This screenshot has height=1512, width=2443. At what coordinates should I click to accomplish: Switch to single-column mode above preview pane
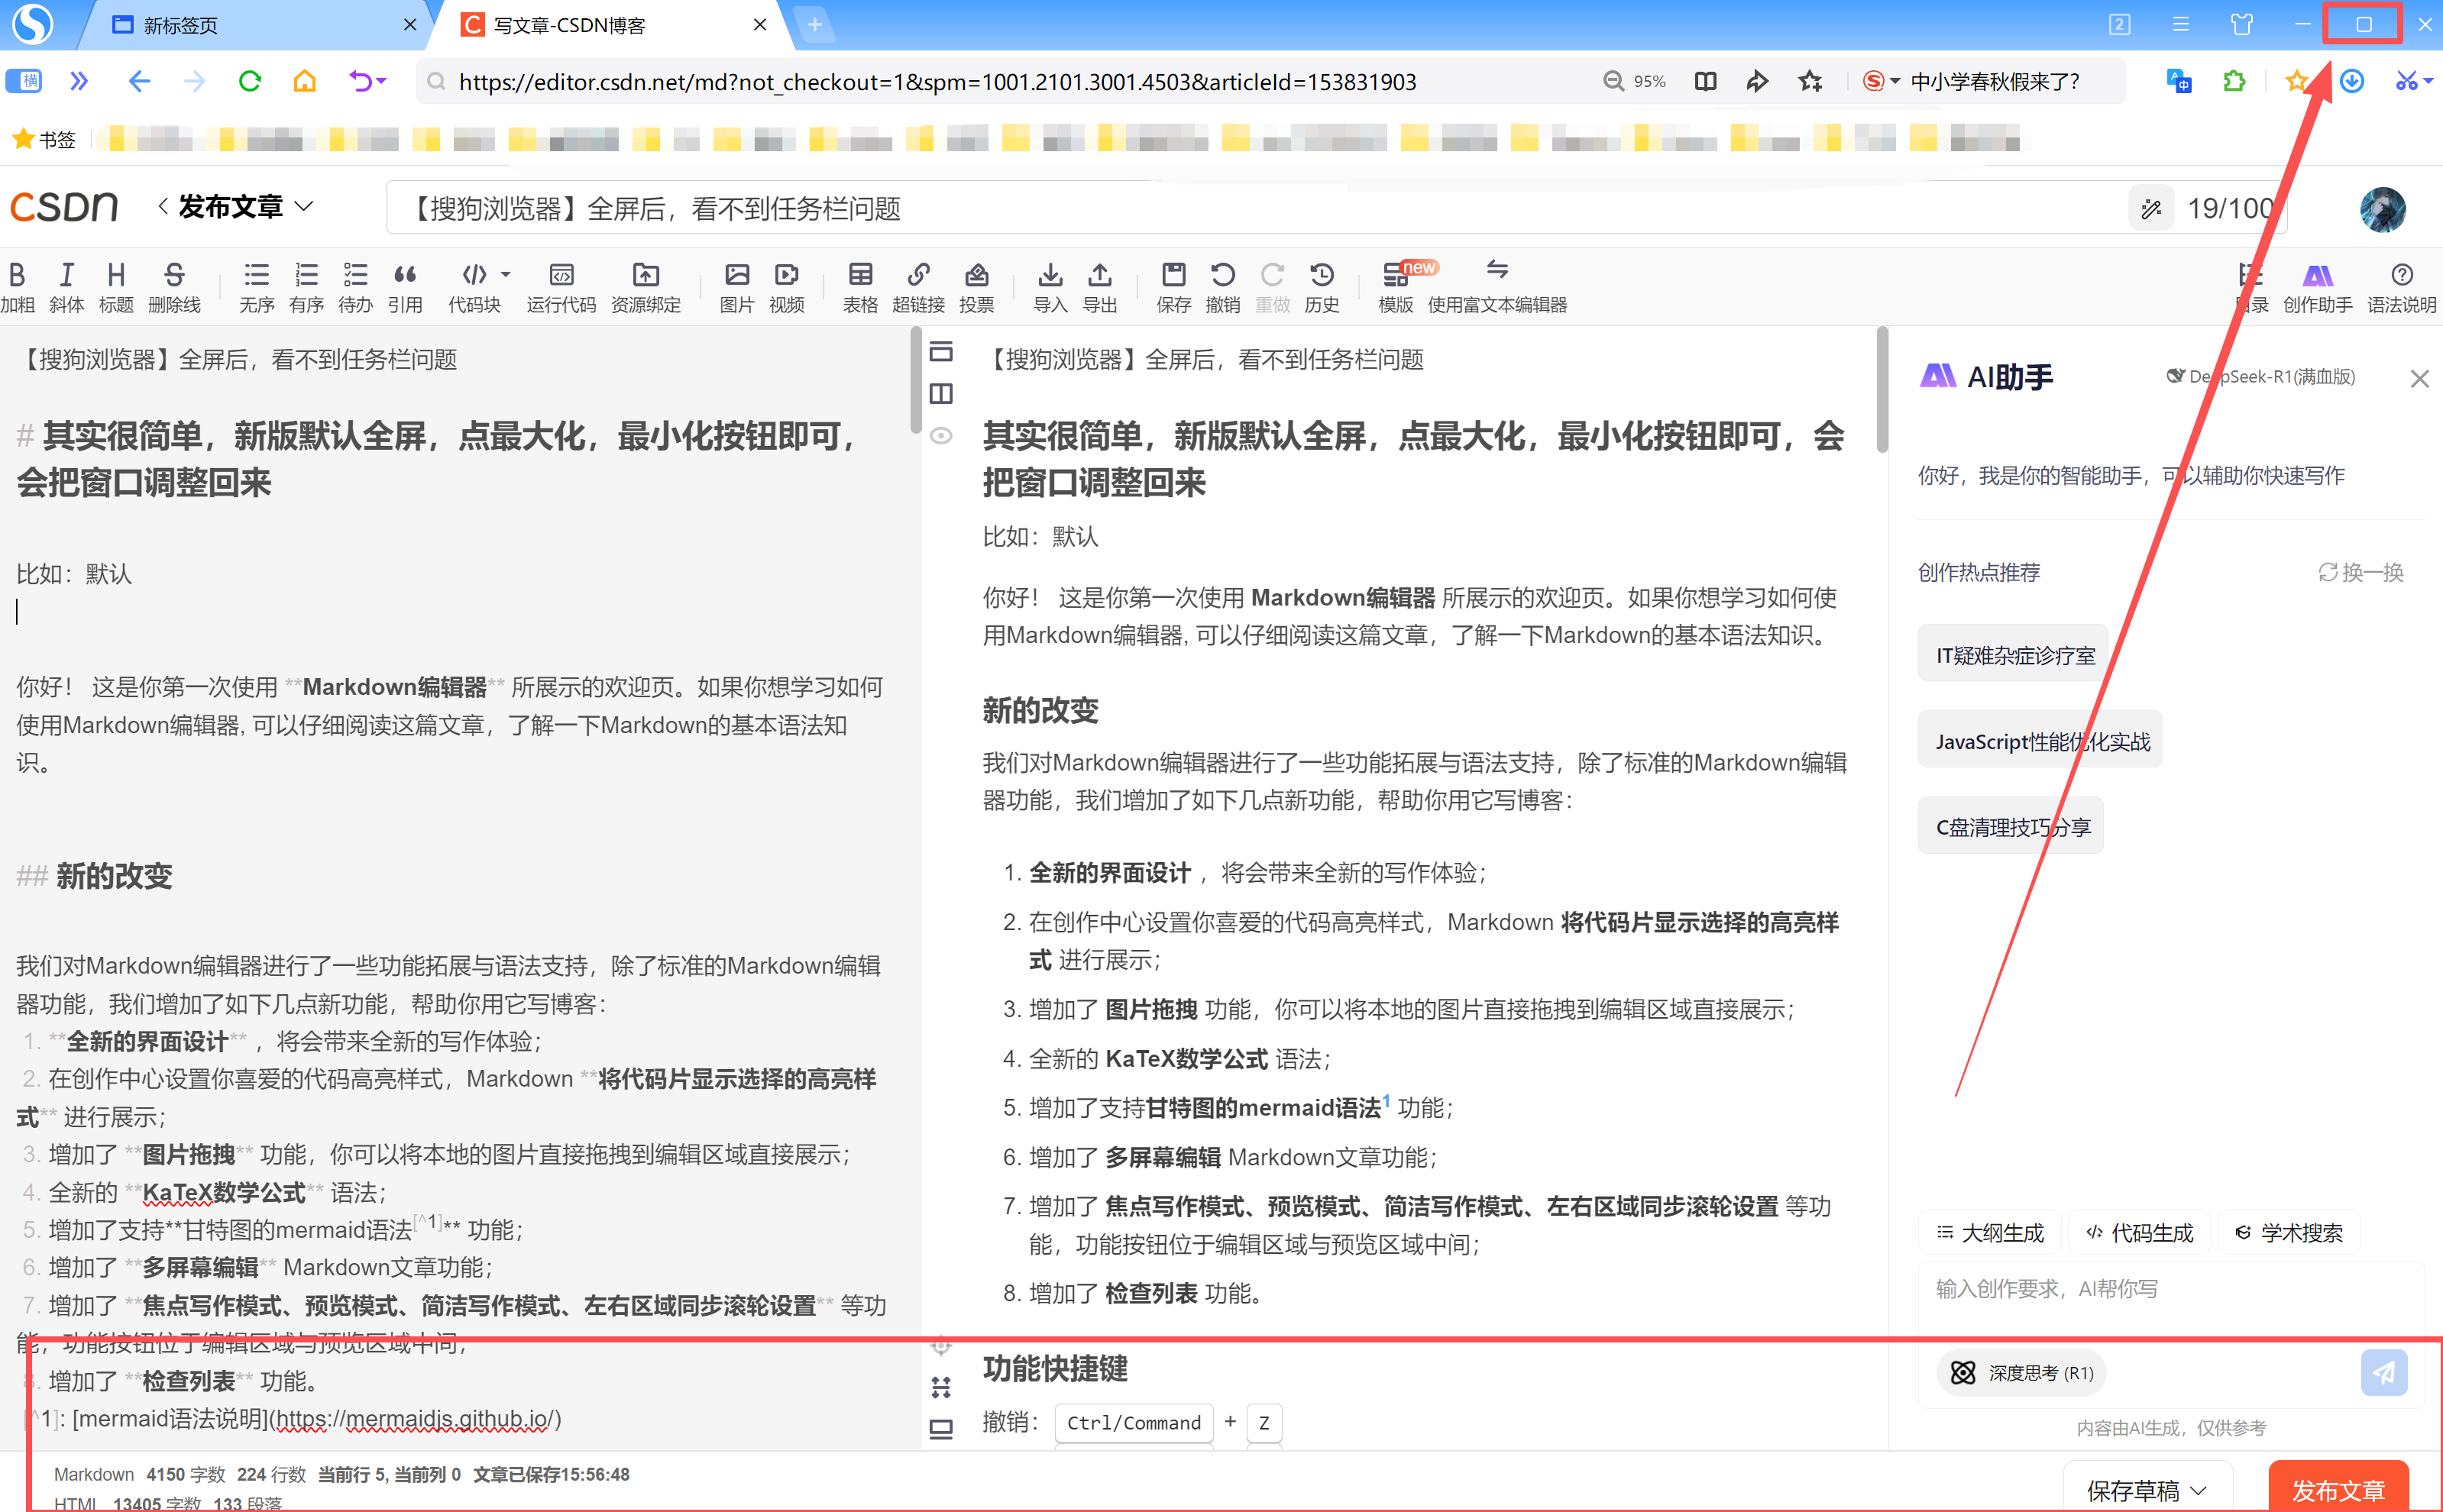[x=940, y=352]
